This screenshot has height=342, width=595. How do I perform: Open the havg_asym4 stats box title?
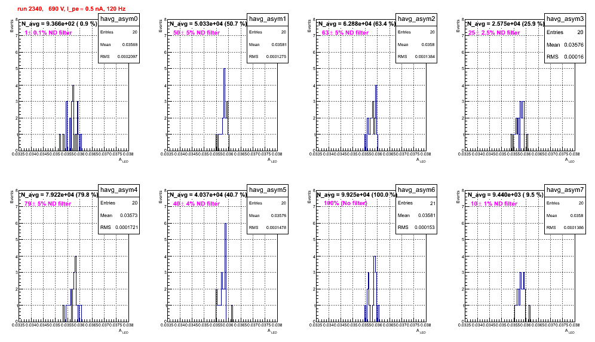coord(119,190)
